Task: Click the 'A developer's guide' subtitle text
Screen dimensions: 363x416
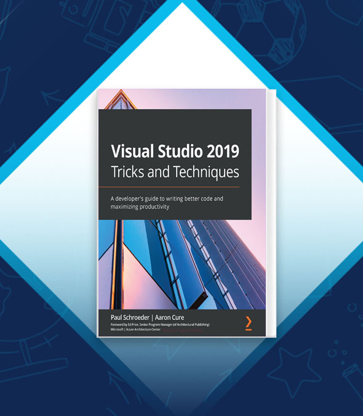Action: point(167,202)
